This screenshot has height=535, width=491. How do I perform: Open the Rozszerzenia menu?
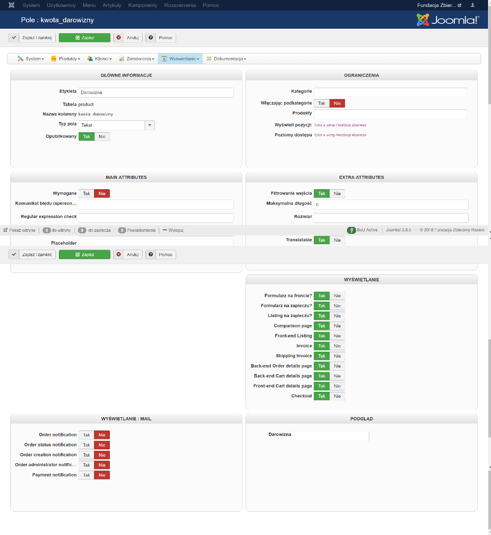(x=180, y=5)
